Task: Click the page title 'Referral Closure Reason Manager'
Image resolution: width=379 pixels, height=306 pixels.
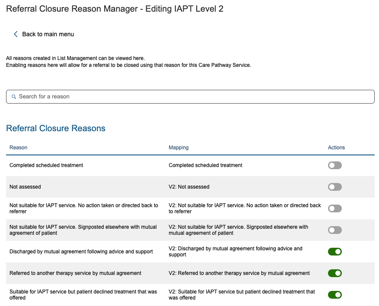Action: (x=115, y=9)
